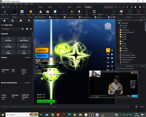Select the LOCAL axis option
Image resolution: width=146 pixels, height=117 pixels.
50,67
